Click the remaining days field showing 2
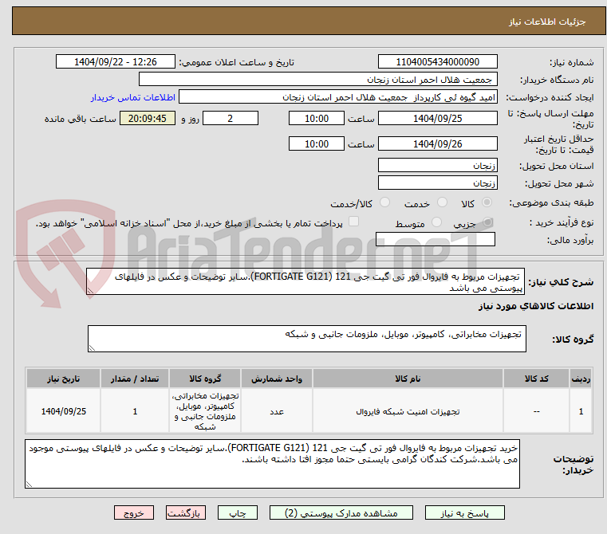The image size is (607, 534). pos(231,118)
